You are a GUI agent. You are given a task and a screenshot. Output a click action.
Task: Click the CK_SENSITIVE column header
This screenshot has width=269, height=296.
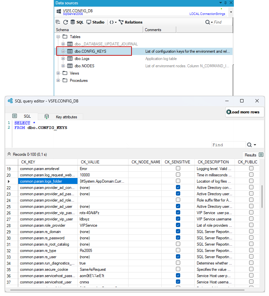[178, 162]
